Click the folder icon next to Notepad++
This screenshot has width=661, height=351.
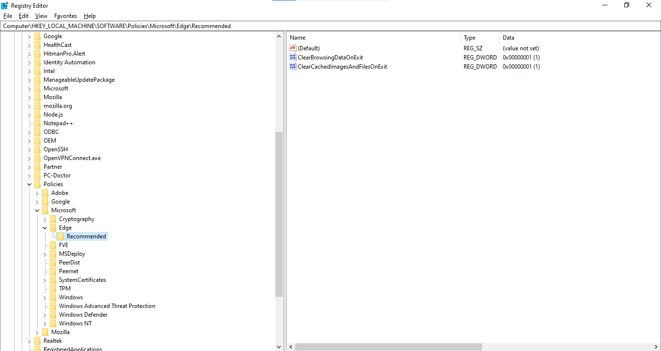[x=37, y=123]
